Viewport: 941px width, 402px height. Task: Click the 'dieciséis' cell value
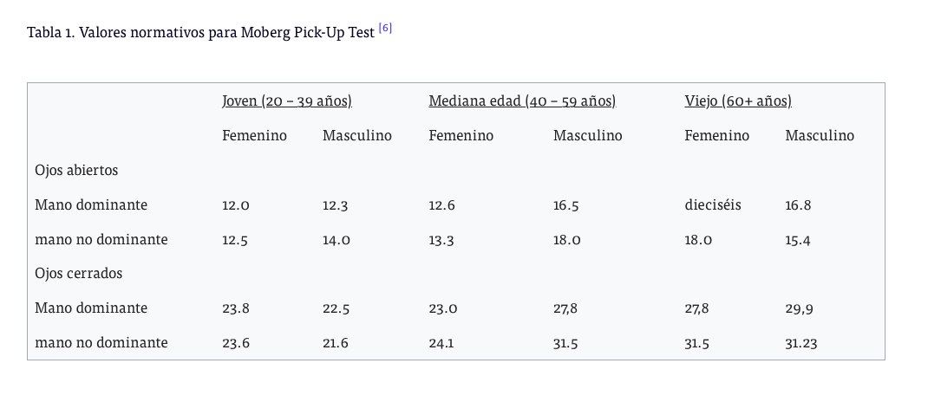713,204
